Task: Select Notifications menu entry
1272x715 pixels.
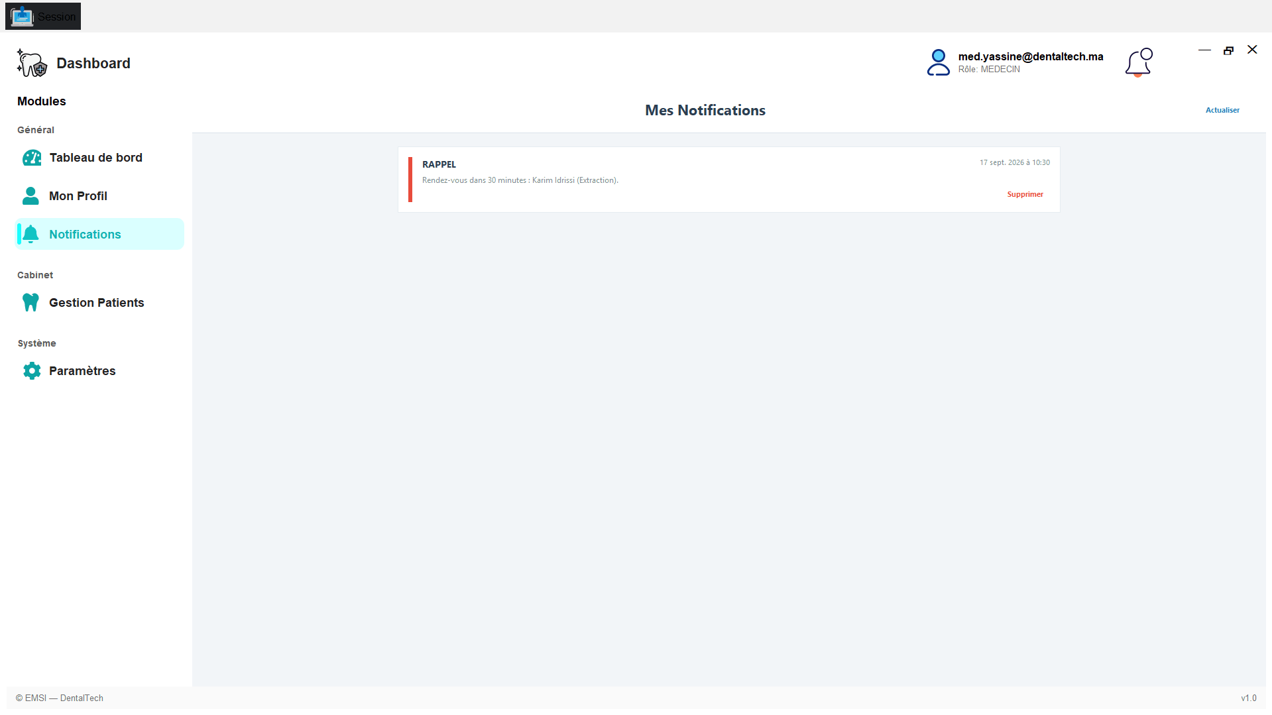Action: point(99,235)
